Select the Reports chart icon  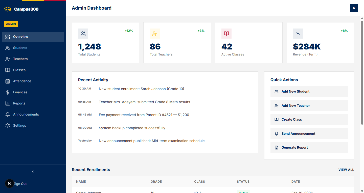8,103
